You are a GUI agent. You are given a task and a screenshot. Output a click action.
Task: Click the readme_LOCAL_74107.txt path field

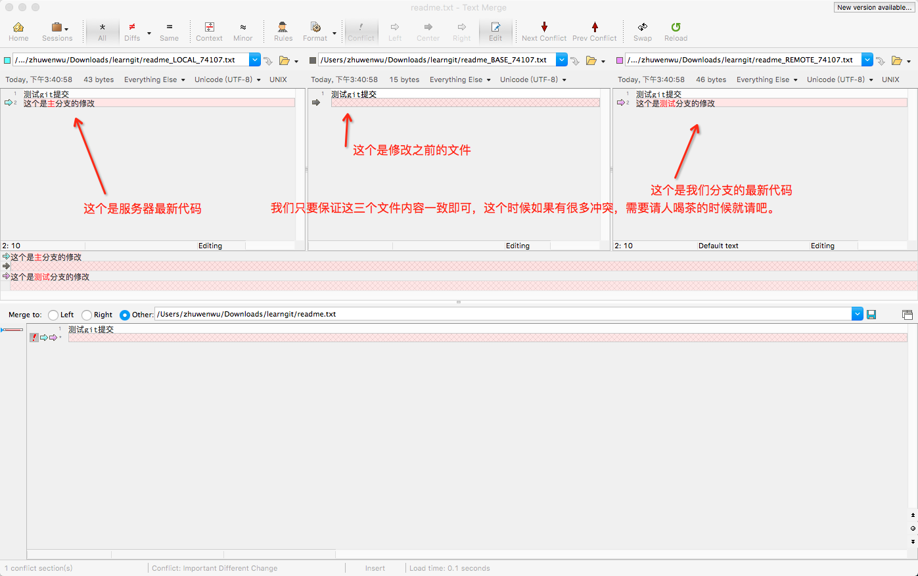tap(131, 60)
